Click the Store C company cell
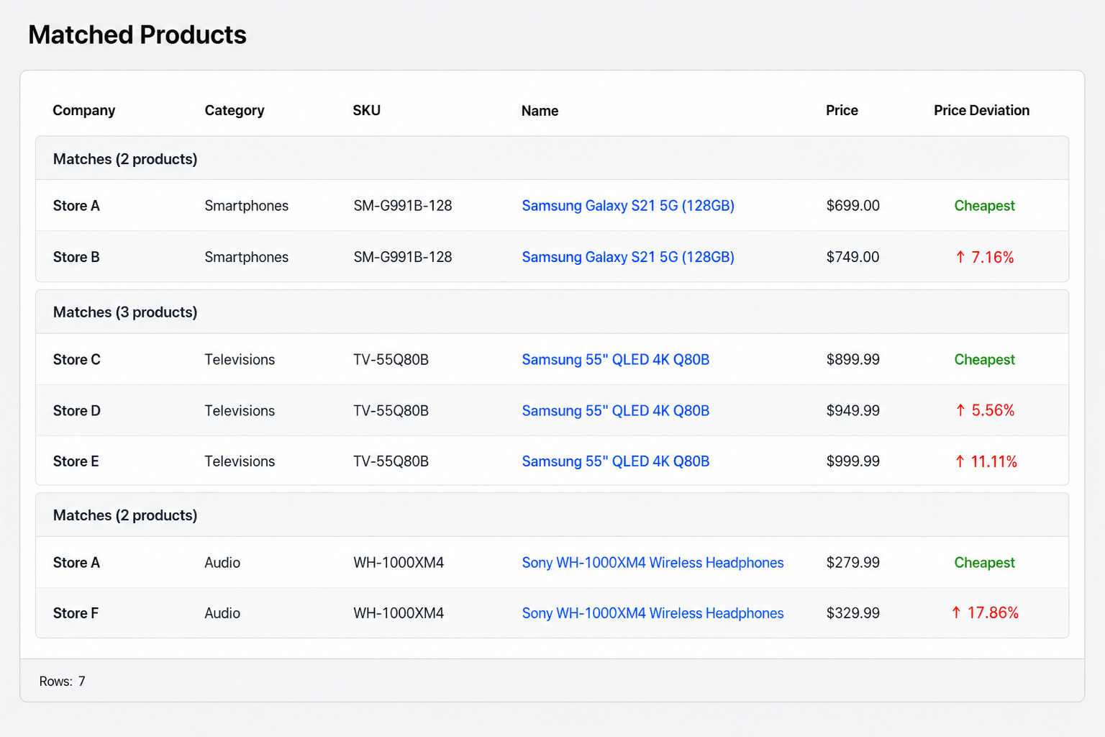The height and width of the screenshot is (737, 1105). point(77,359)
